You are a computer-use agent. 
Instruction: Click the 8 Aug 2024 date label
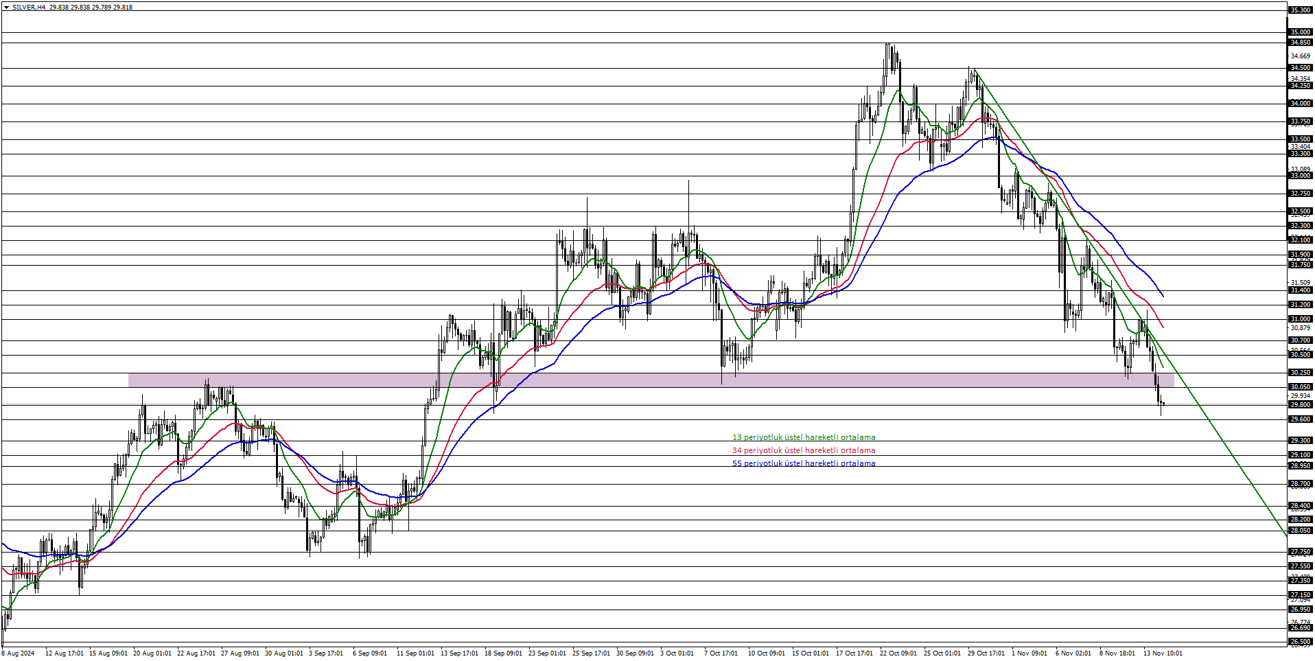tap(18, 653)
